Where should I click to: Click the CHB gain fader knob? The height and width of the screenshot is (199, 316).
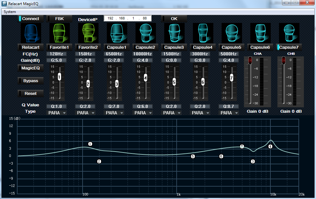click(x=283, y=60)
